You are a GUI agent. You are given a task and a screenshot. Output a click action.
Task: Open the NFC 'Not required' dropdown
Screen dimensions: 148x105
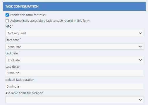point(74,33)
